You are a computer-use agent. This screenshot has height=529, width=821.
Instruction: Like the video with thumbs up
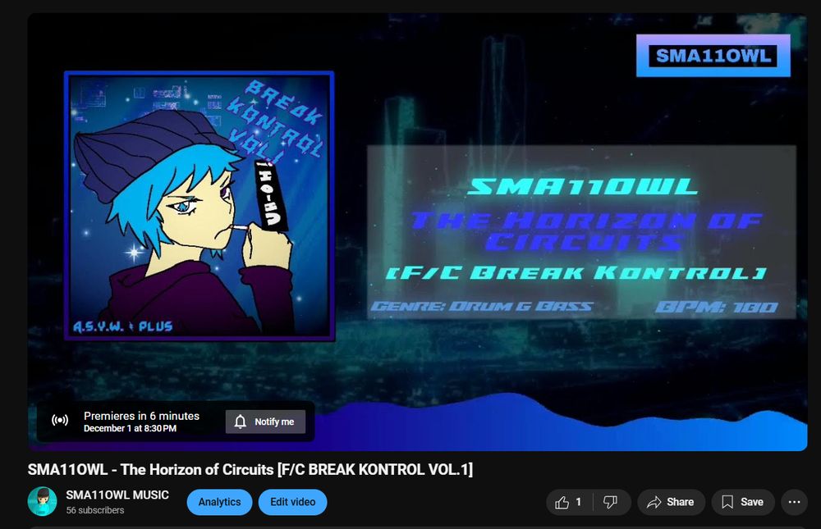pos(562,502)
